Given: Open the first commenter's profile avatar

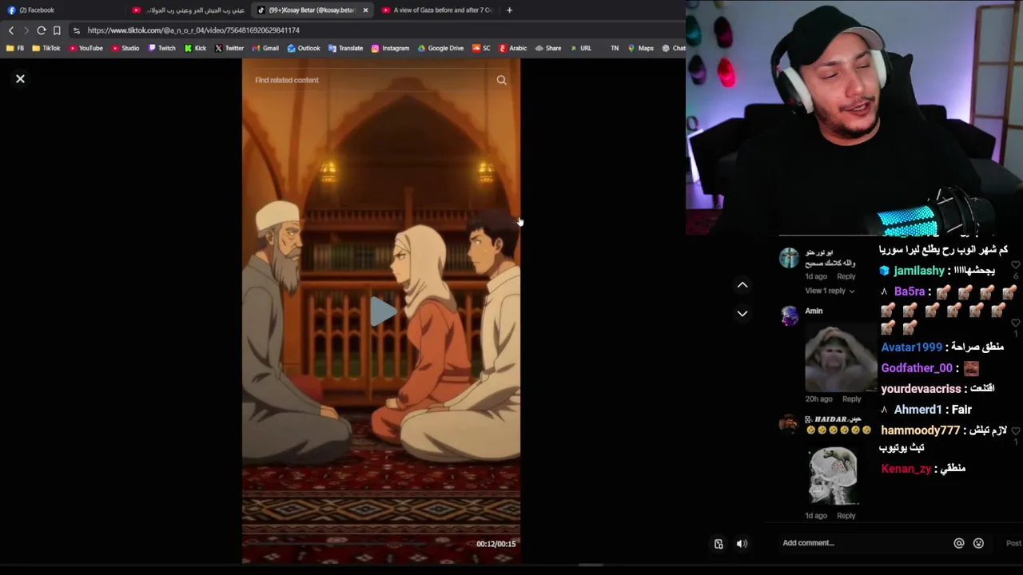Looking at the screenshot, I should click(789, 257).
